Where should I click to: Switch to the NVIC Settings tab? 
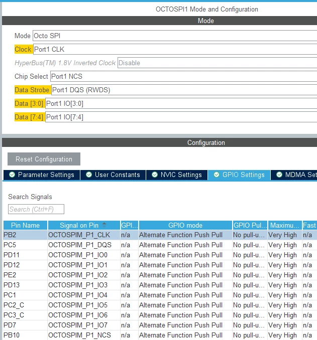pos(177,175)
